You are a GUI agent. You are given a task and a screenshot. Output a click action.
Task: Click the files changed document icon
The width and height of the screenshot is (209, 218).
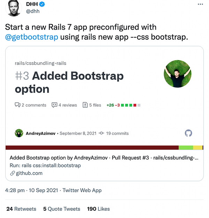[85, 105]
